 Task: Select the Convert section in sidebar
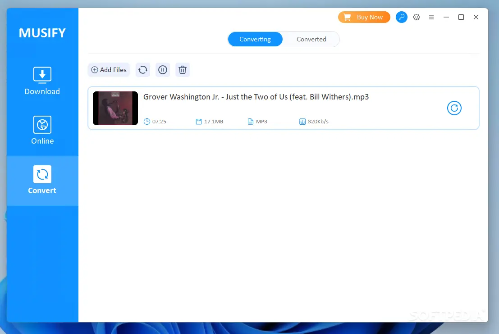pyautogui.click(x=42, y=181)
